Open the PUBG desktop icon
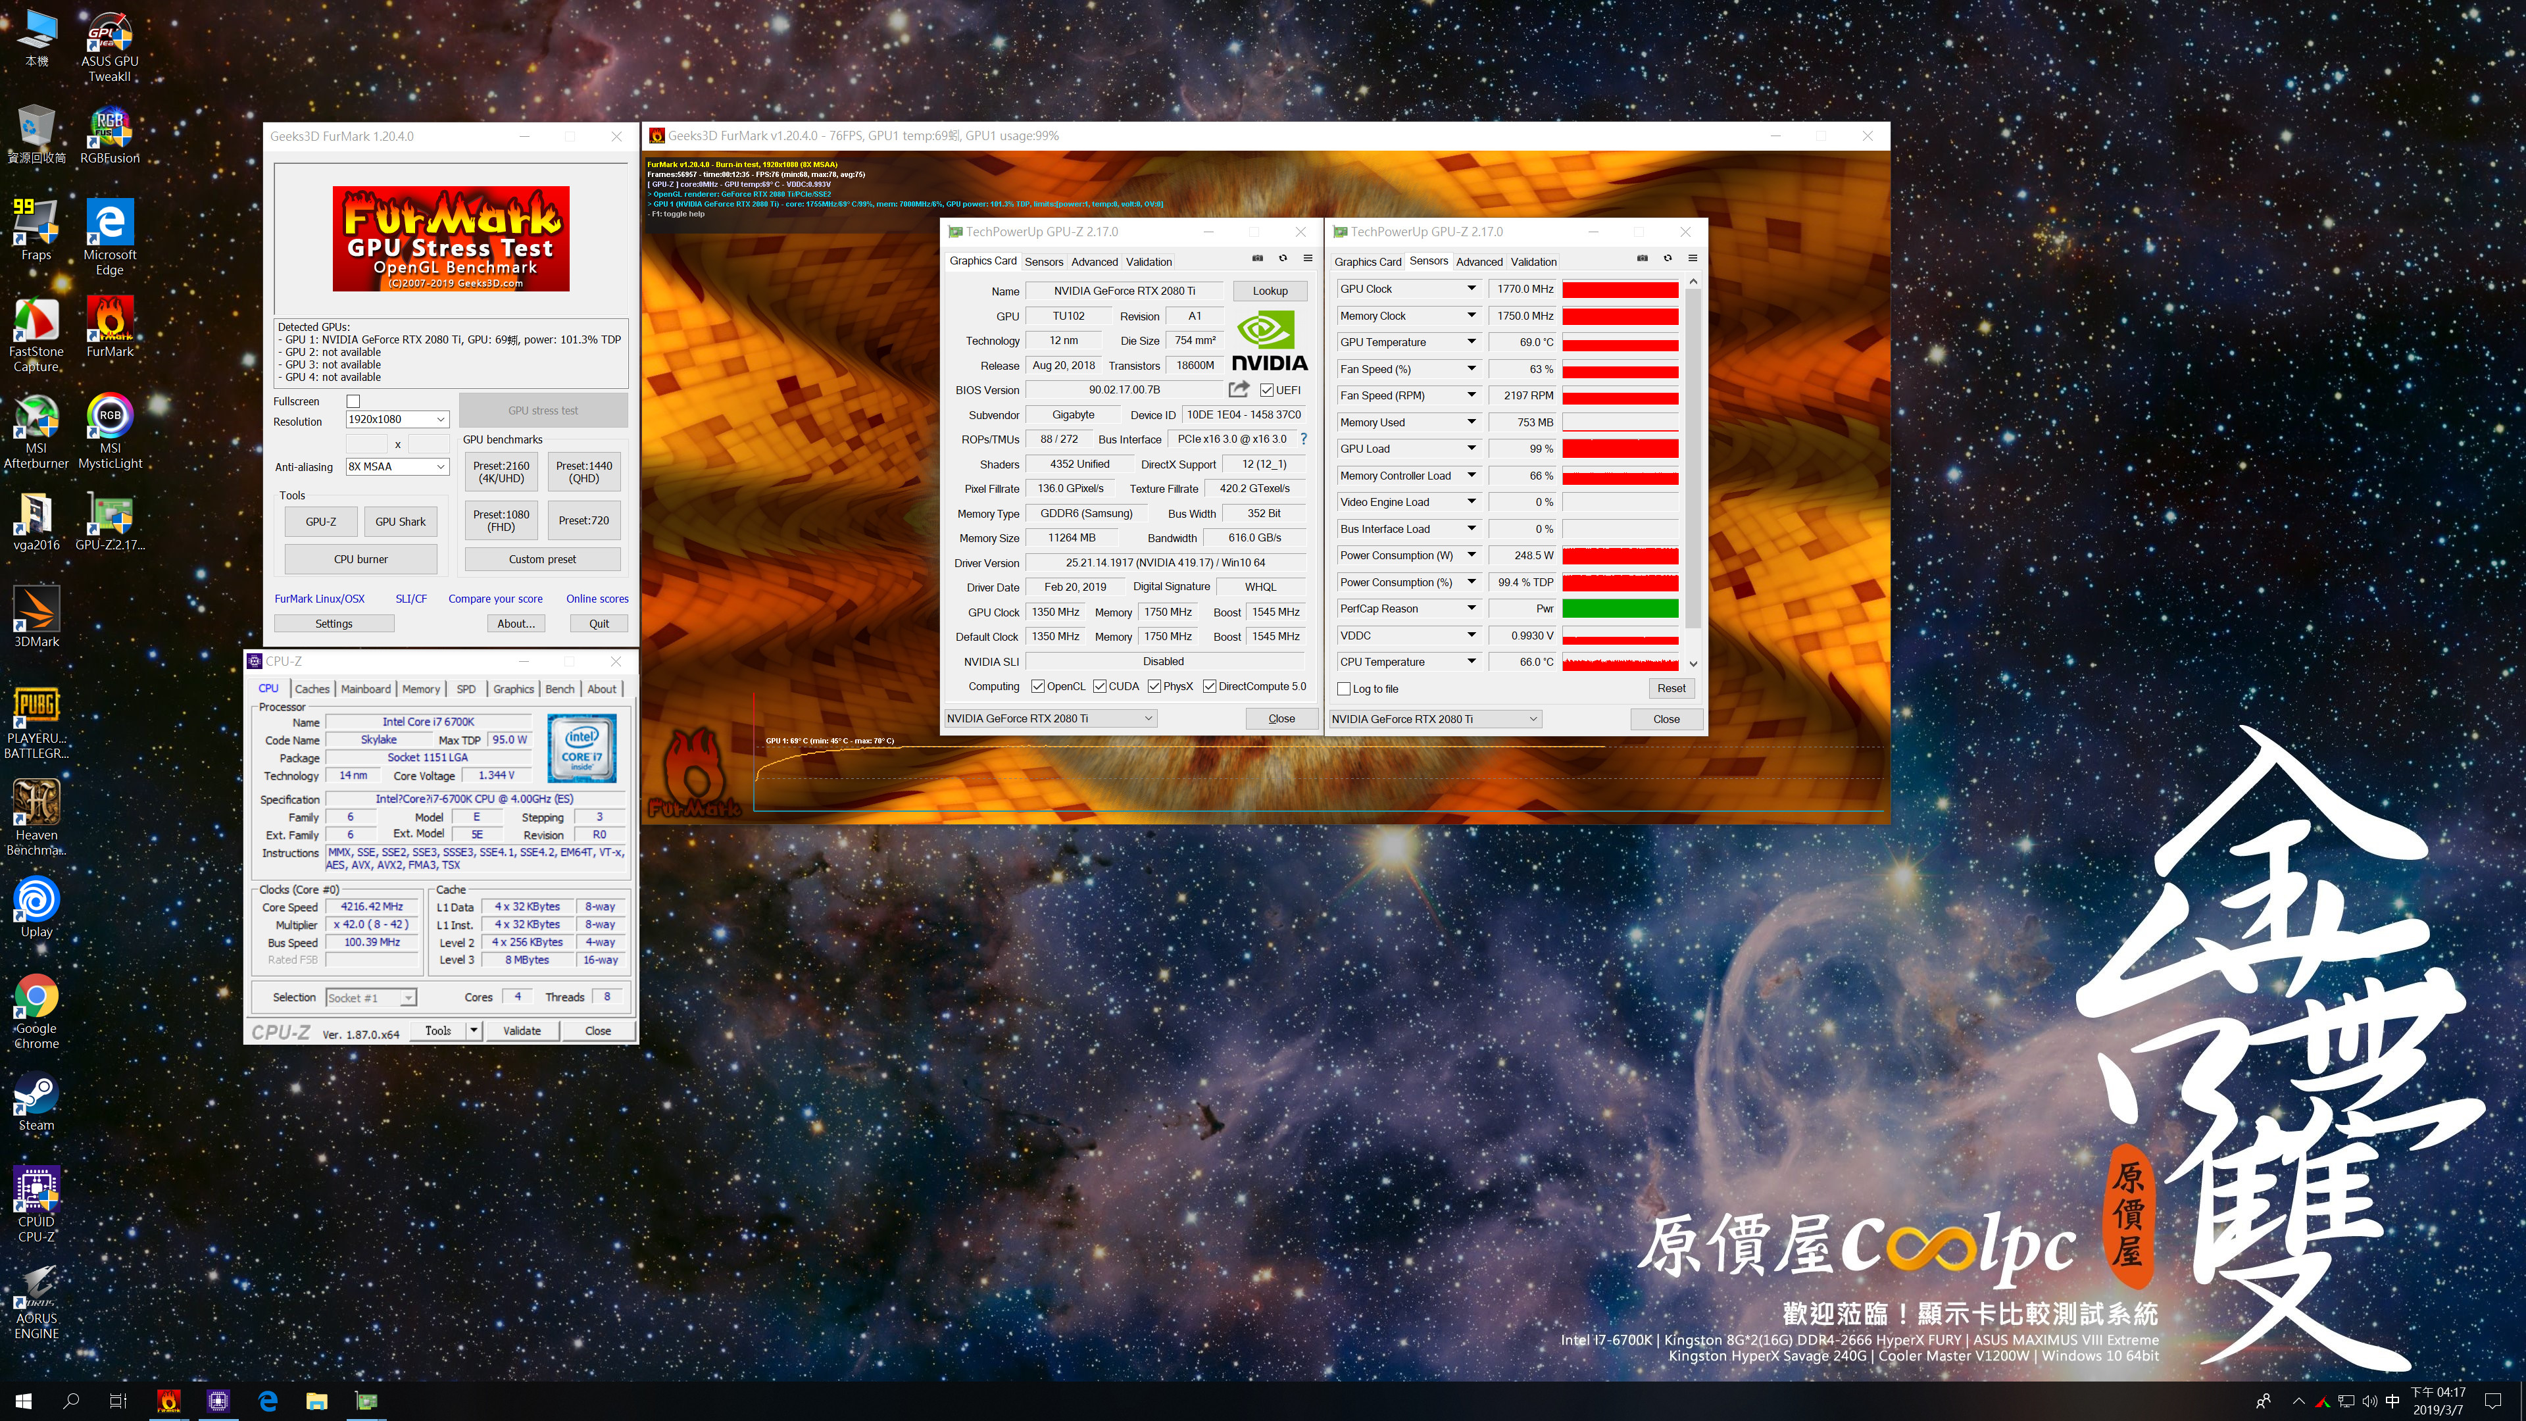 pos(36,723)
